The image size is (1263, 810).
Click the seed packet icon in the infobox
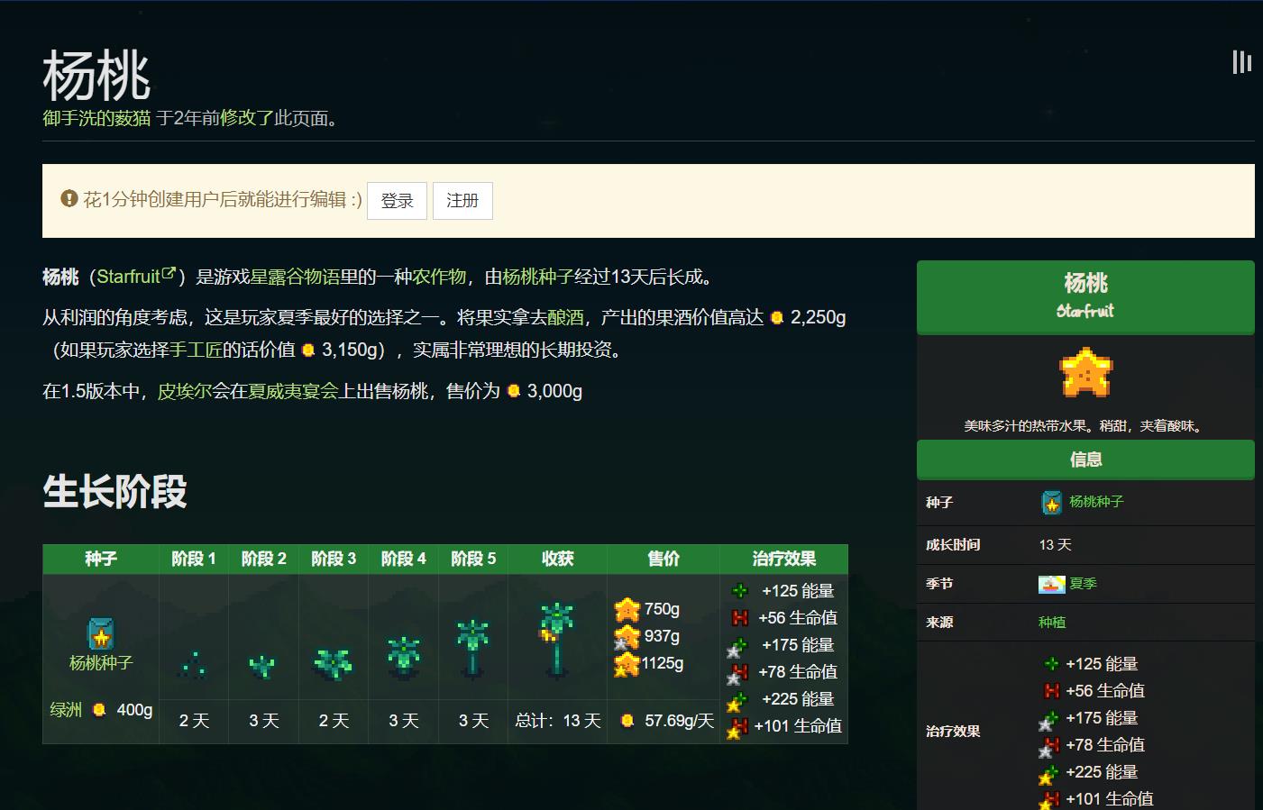[x=1051, y=503]
